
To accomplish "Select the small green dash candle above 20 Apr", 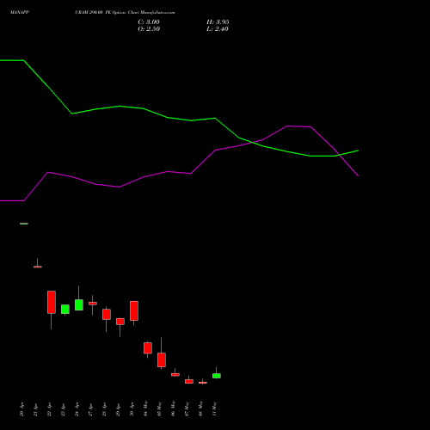I will (24, 224).
